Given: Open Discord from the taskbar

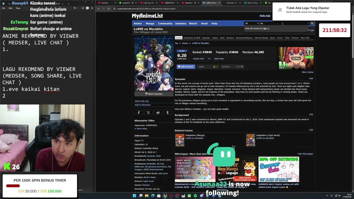Looking at the screenshot, I should click(201, 196).
